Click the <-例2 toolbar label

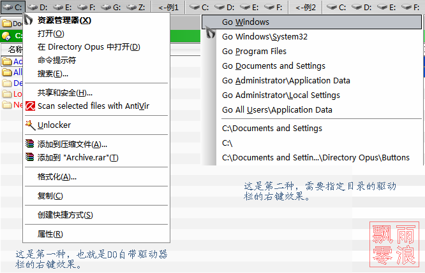click(306, 7)
